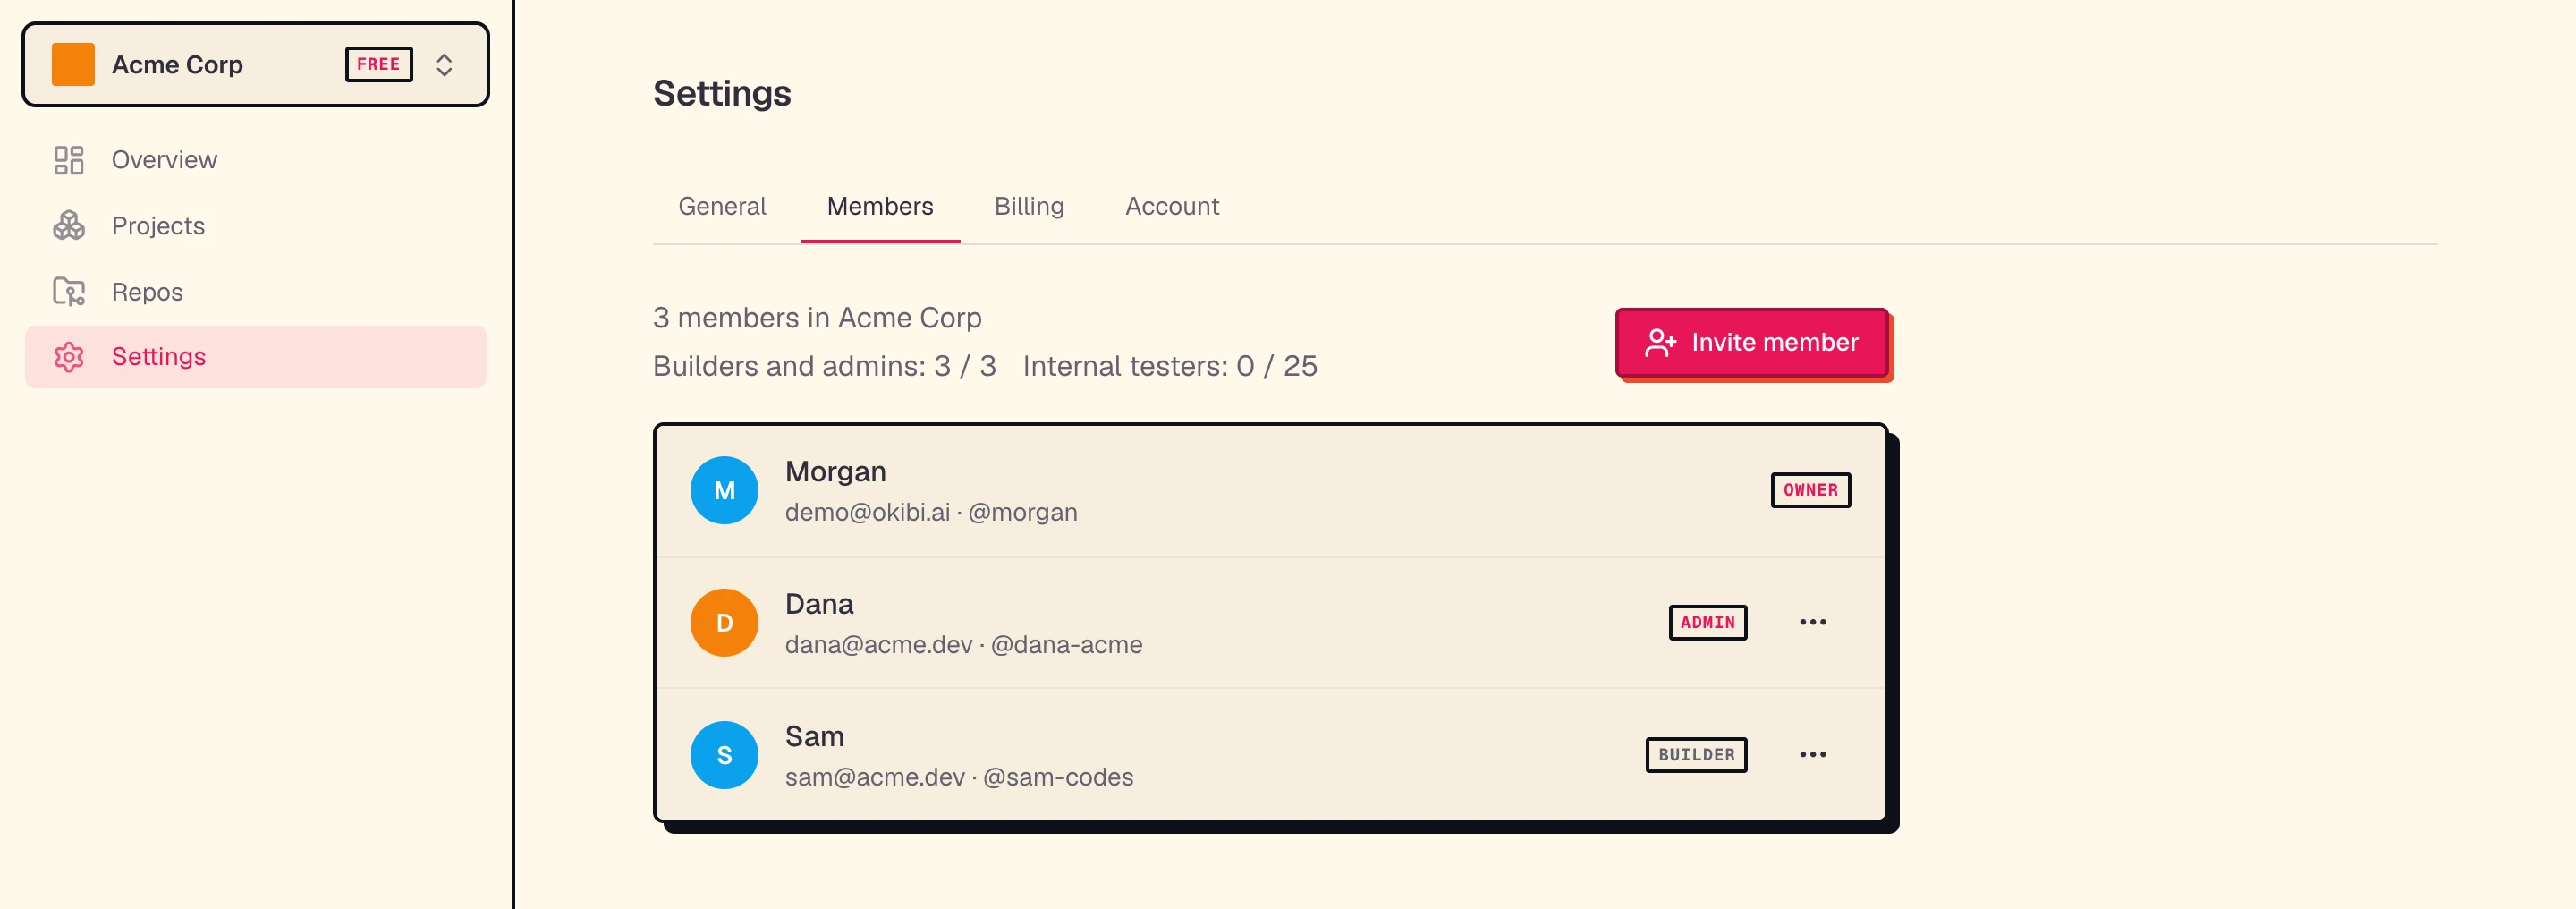Click the ADMIN badge on Dana
This screenshot has width=2576, height=909.
1707,622
